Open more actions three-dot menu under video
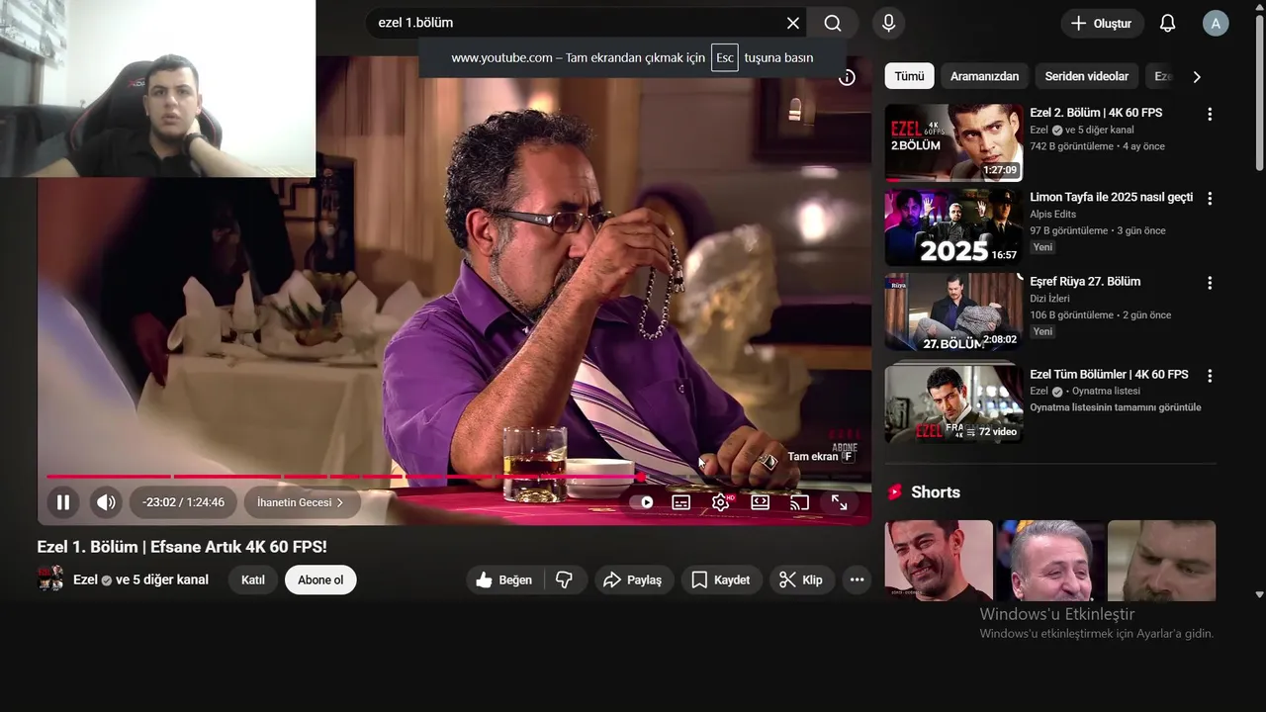The image size is (1266, 712). 857,579
